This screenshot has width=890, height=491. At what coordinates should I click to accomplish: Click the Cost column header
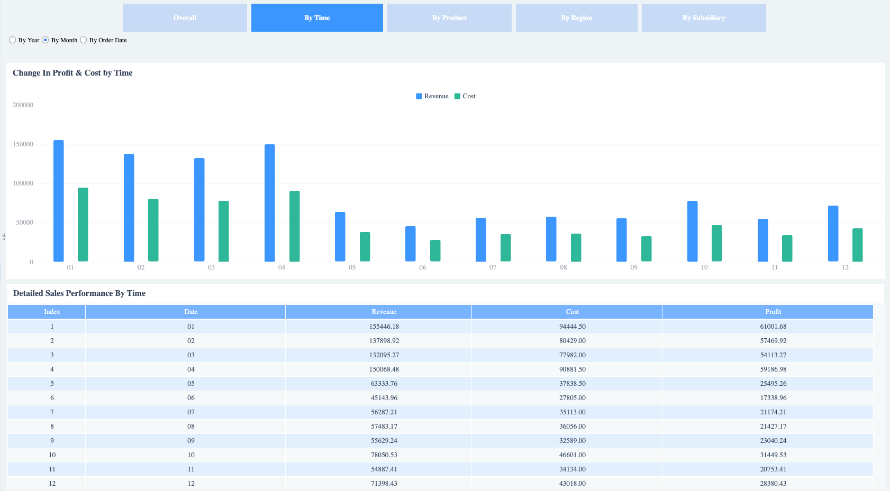click(572, 312)
